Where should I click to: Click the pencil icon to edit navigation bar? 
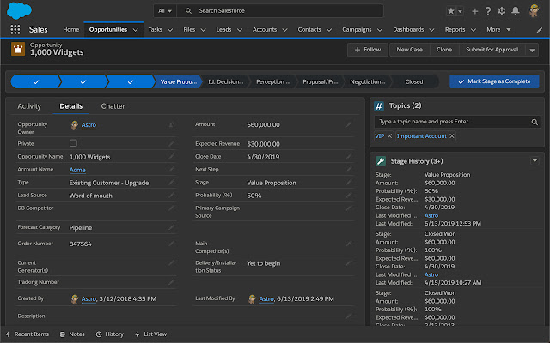(539, 29)
